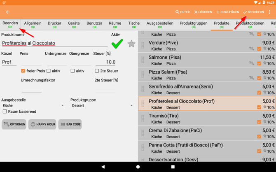Open the three-dot overflow menu
Screen dimensions: 276x172
269,12
